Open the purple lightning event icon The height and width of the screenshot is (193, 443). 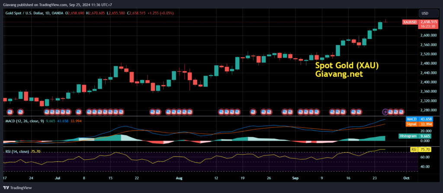[385, 112]
